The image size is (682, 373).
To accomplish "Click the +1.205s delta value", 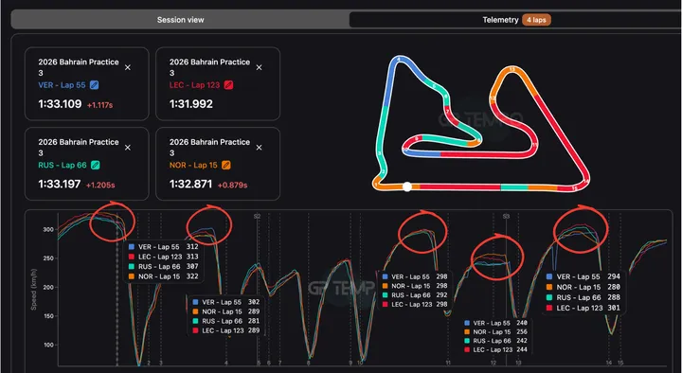I will pyautogui.click(x=100, y=186).
